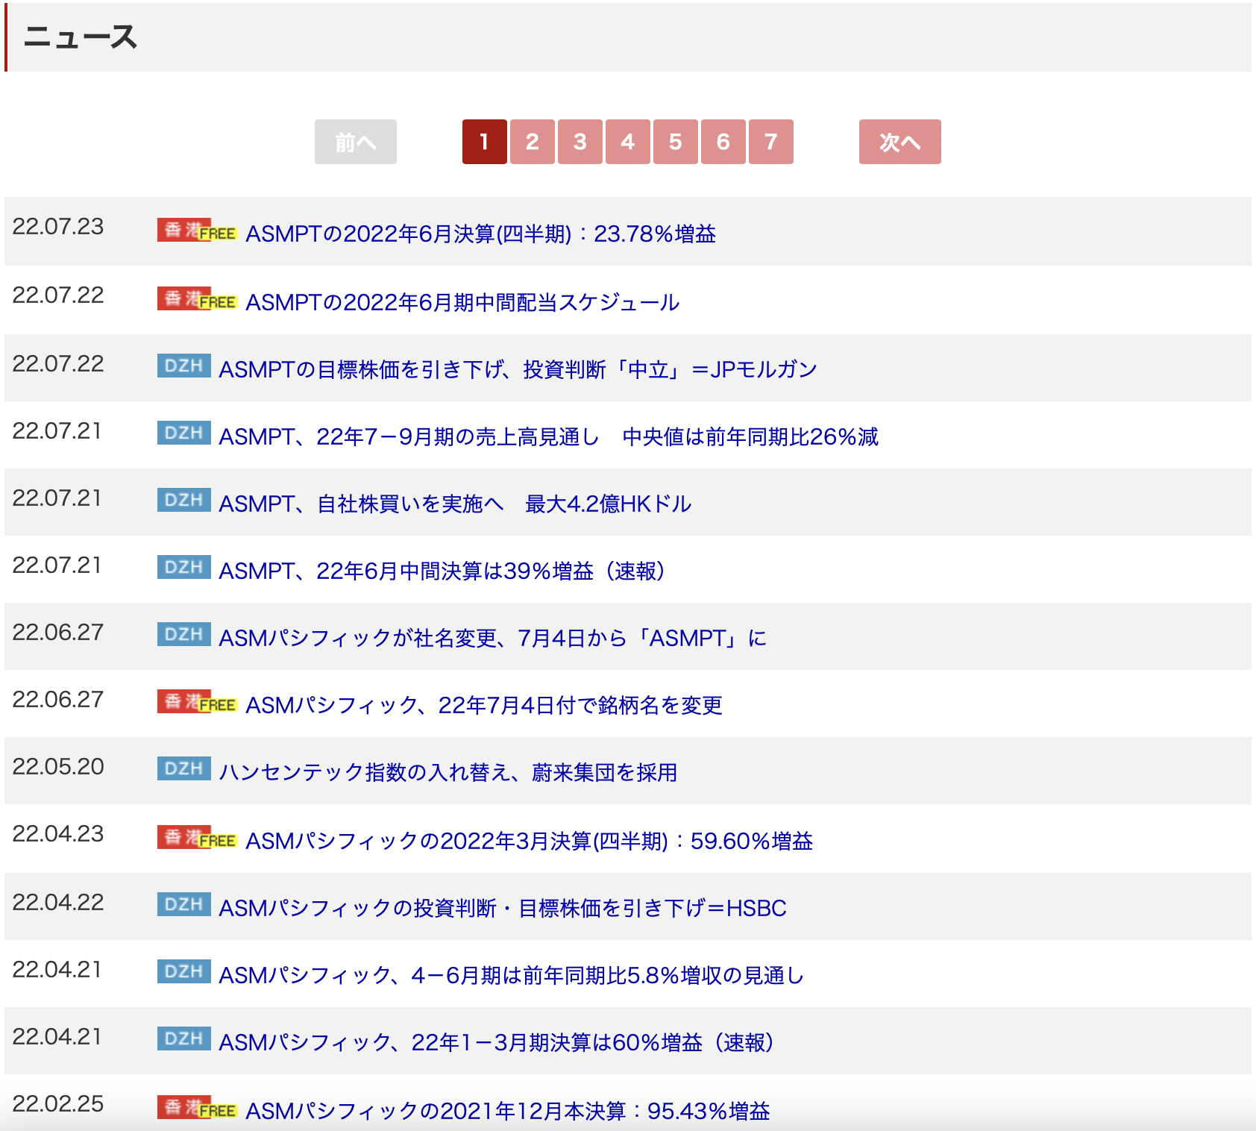This screenshot has height=1131, width=1256.
Task: Click 香港FREE badge beside 中間配当スケジュール
Action: click(197, 298)
